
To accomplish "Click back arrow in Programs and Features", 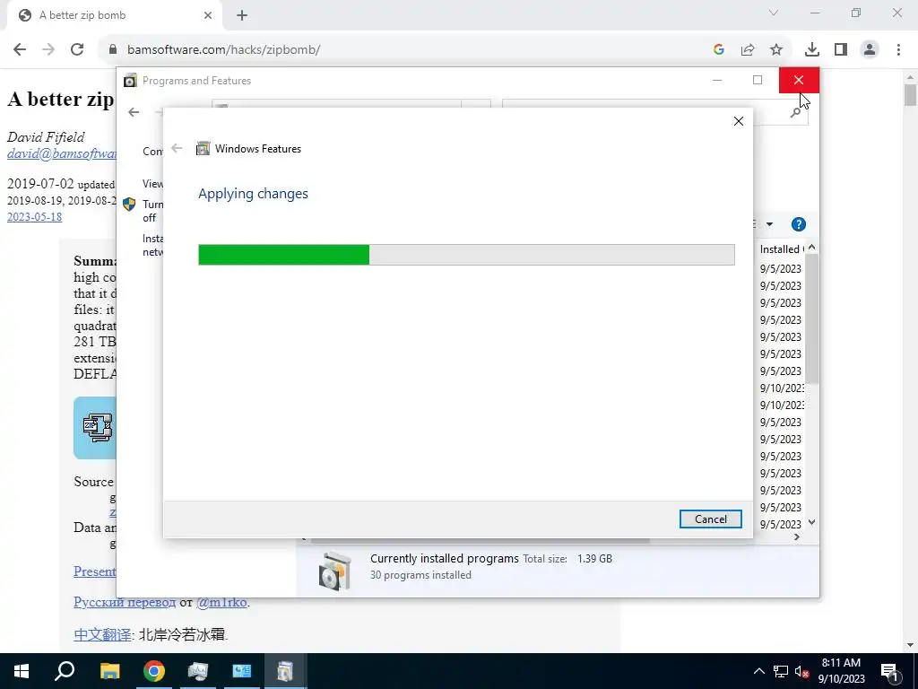I will (x=134, y=112).
